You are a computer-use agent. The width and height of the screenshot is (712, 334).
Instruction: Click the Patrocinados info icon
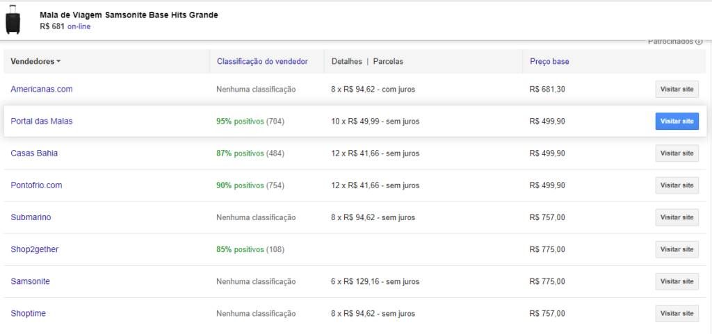(x=698, y=42)
